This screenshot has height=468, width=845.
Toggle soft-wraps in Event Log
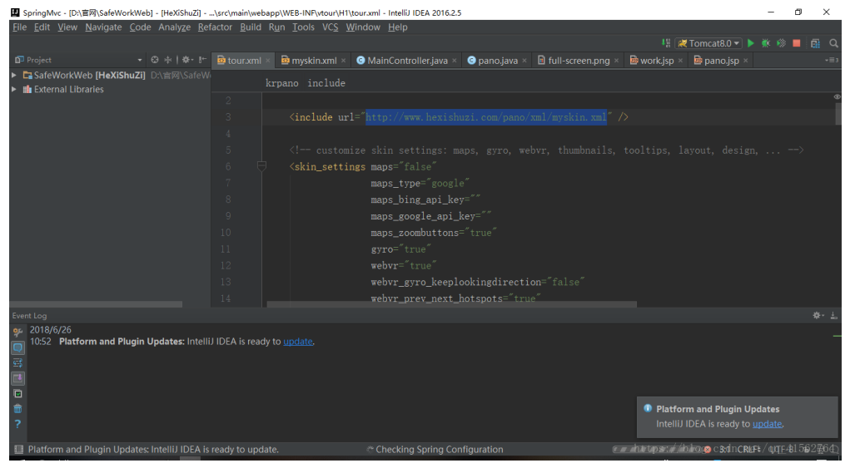point(17,363)
